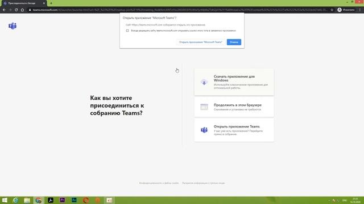Click the browser forward arrow

pos(10,10)
